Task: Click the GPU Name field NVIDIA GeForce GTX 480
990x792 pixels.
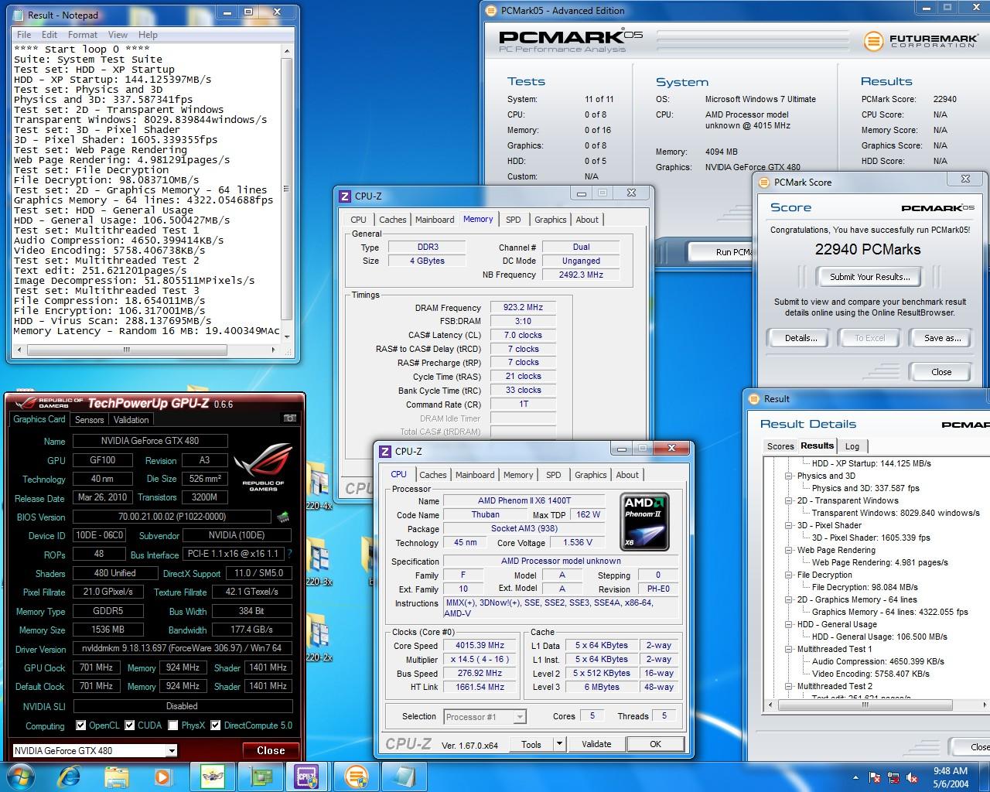Action: click(x=150, y=441)
